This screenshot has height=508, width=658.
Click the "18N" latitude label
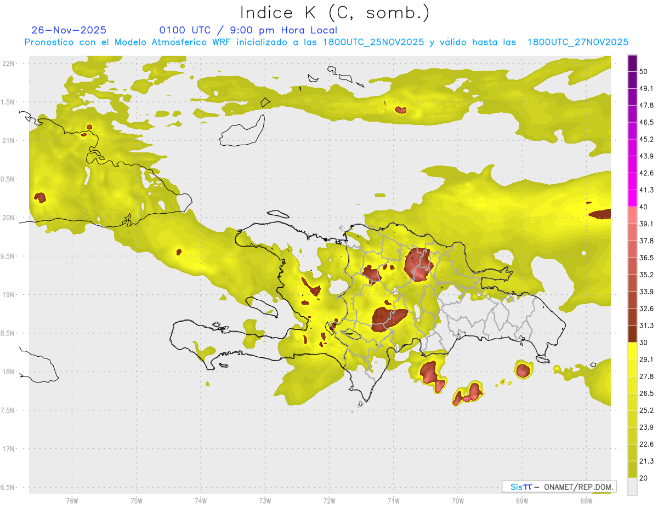point(9,372)
